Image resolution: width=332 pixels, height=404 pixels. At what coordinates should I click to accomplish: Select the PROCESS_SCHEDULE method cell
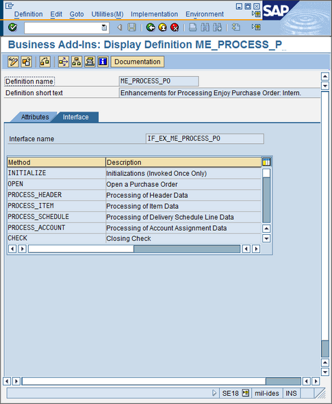pos(56,217)
